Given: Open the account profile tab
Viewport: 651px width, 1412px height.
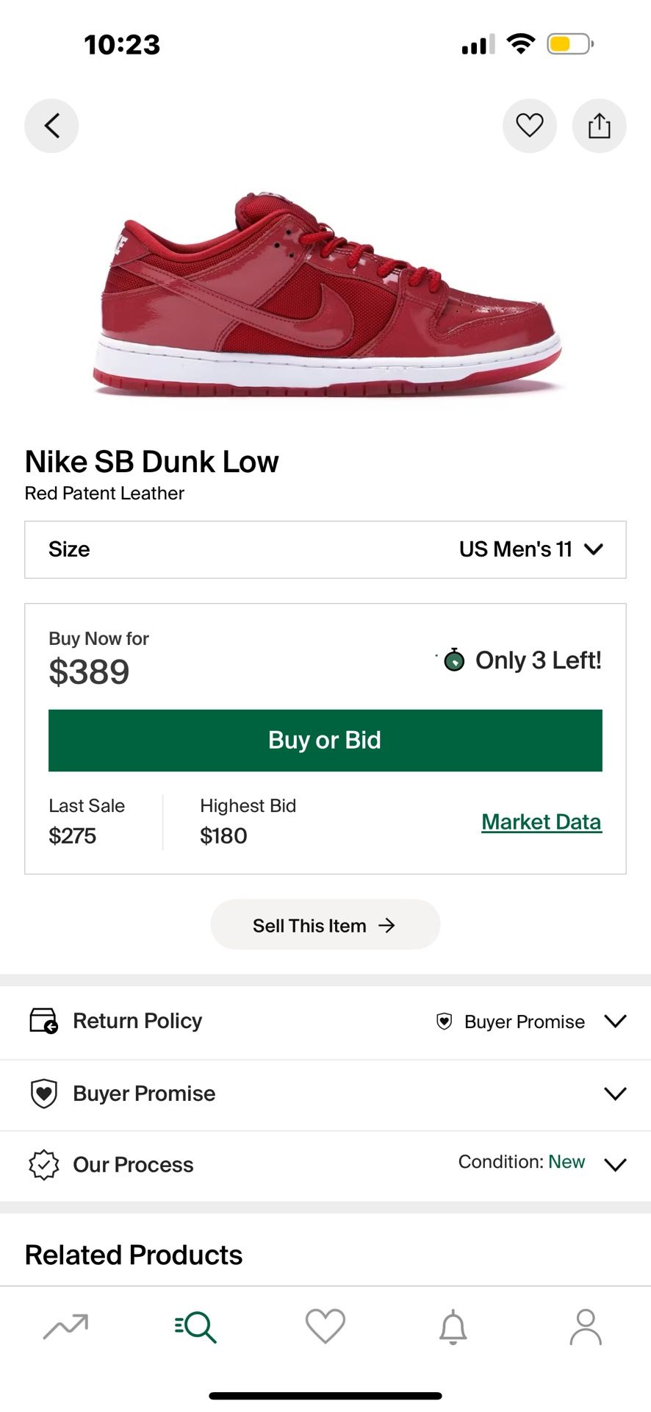Looking at the screenshot, I should pos(586,1327).
